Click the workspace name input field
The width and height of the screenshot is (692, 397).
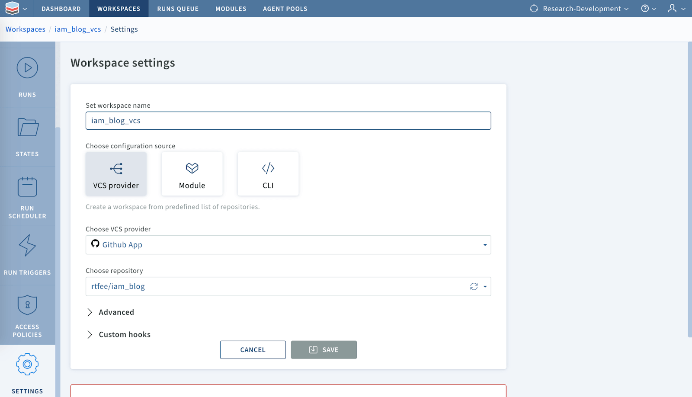(x=288, y=121)
